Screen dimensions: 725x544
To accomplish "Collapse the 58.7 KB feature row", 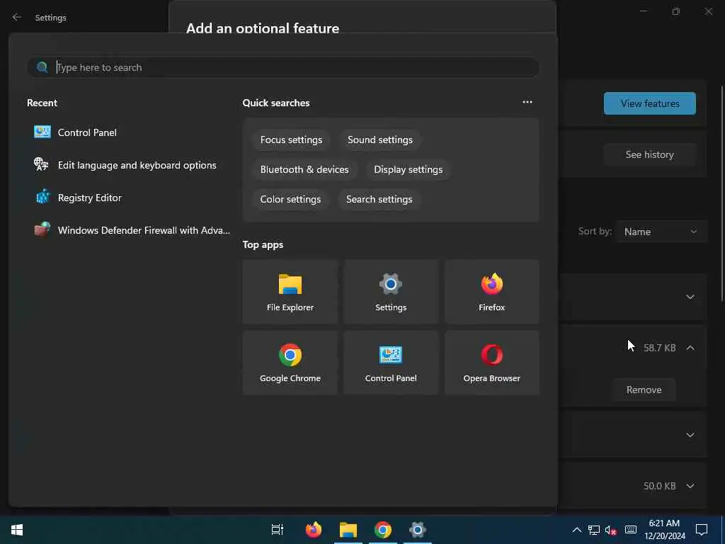I will pos(690,348).
